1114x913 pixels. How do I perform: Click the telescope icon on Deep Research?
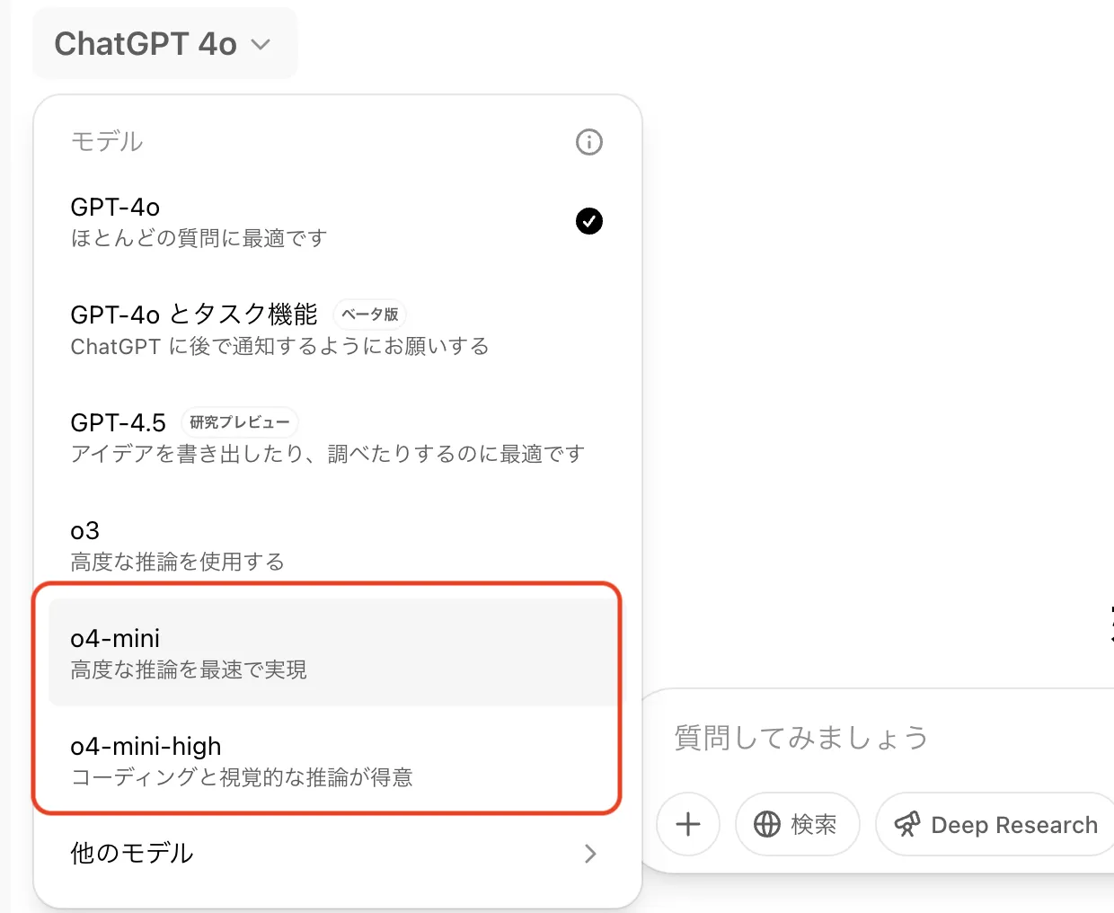(x=907, y=824)
